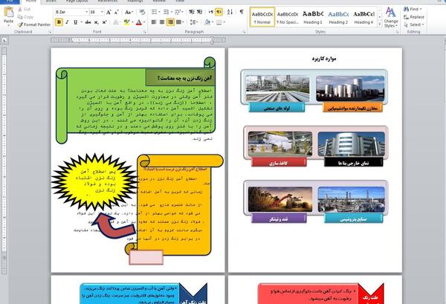This screenshot has height=304, width=446.
Task: Open the Replace tool
Action: tap(414, 17)
